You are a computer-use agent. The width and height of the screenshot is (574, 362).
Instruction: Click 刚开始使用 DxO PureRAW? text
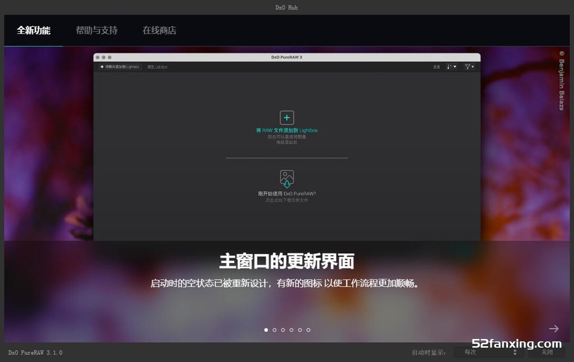coord(287,194)
